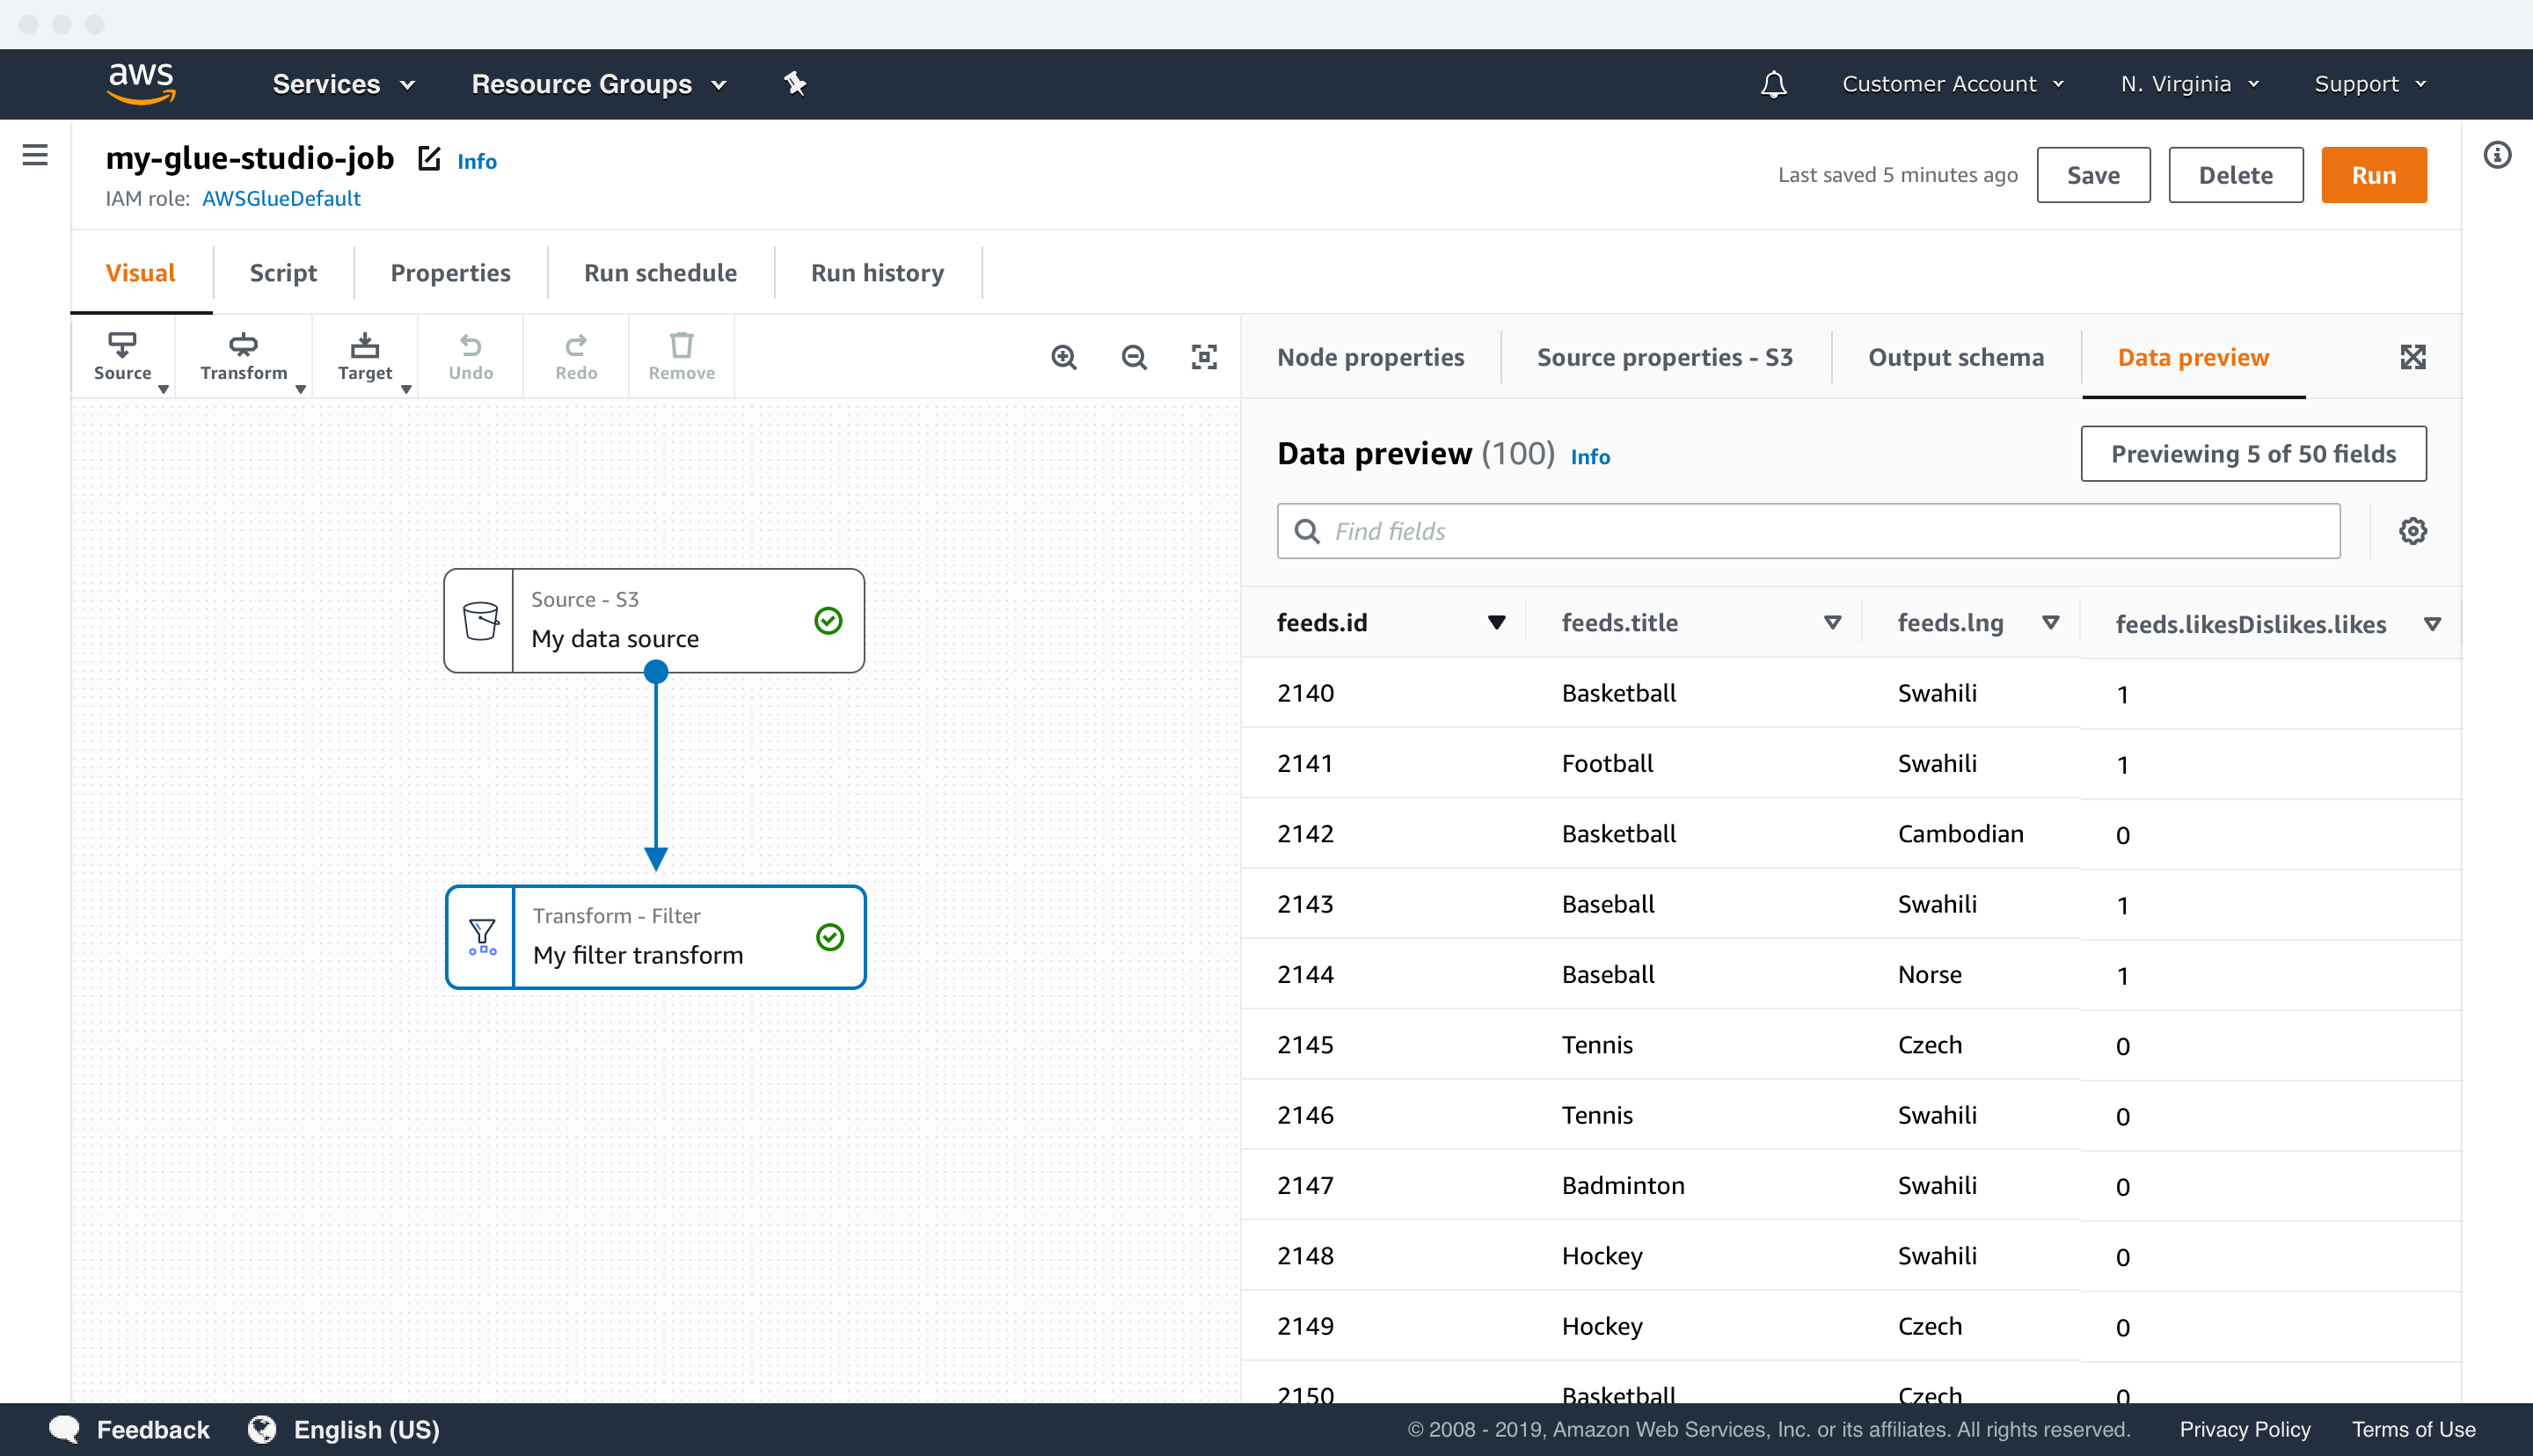Run the Glue job

[x=2373, y=175]
